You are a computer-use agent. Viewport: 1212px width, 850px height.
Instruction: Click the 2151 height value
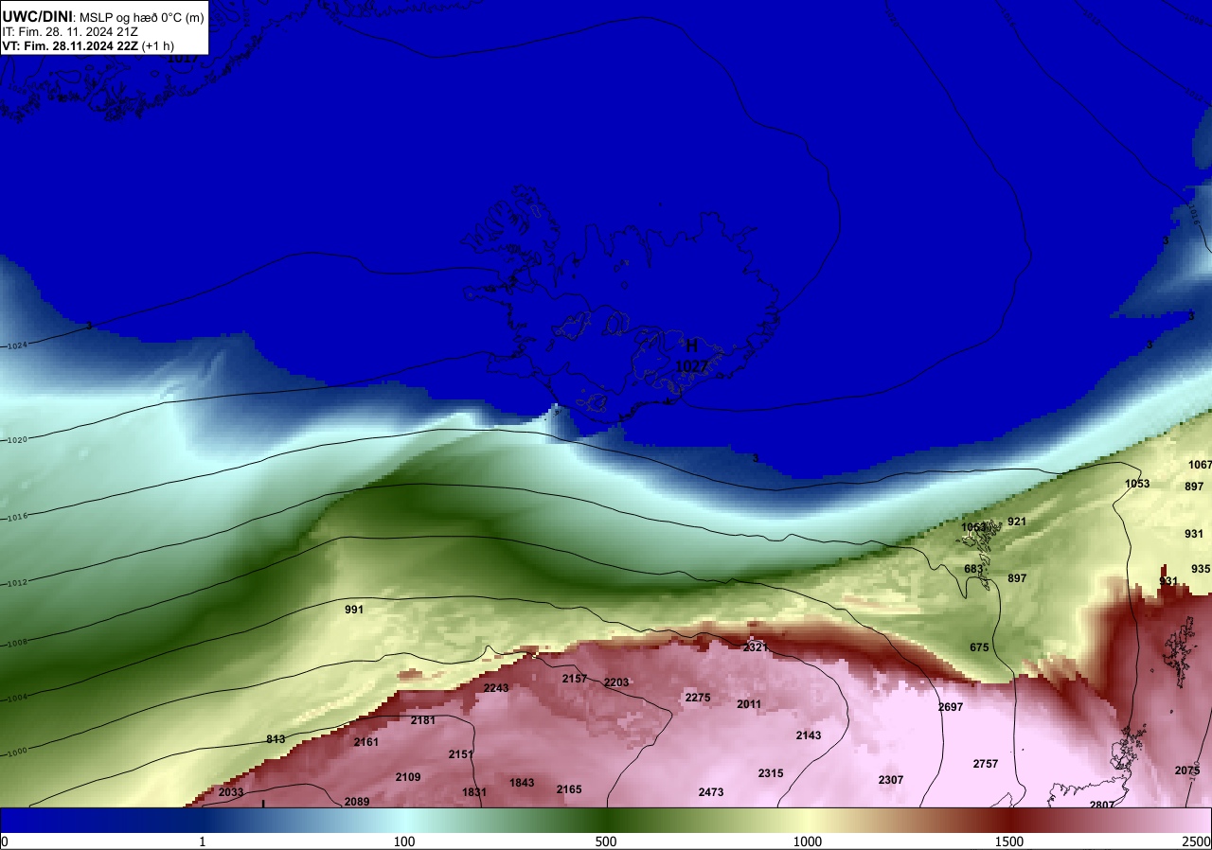461,754
